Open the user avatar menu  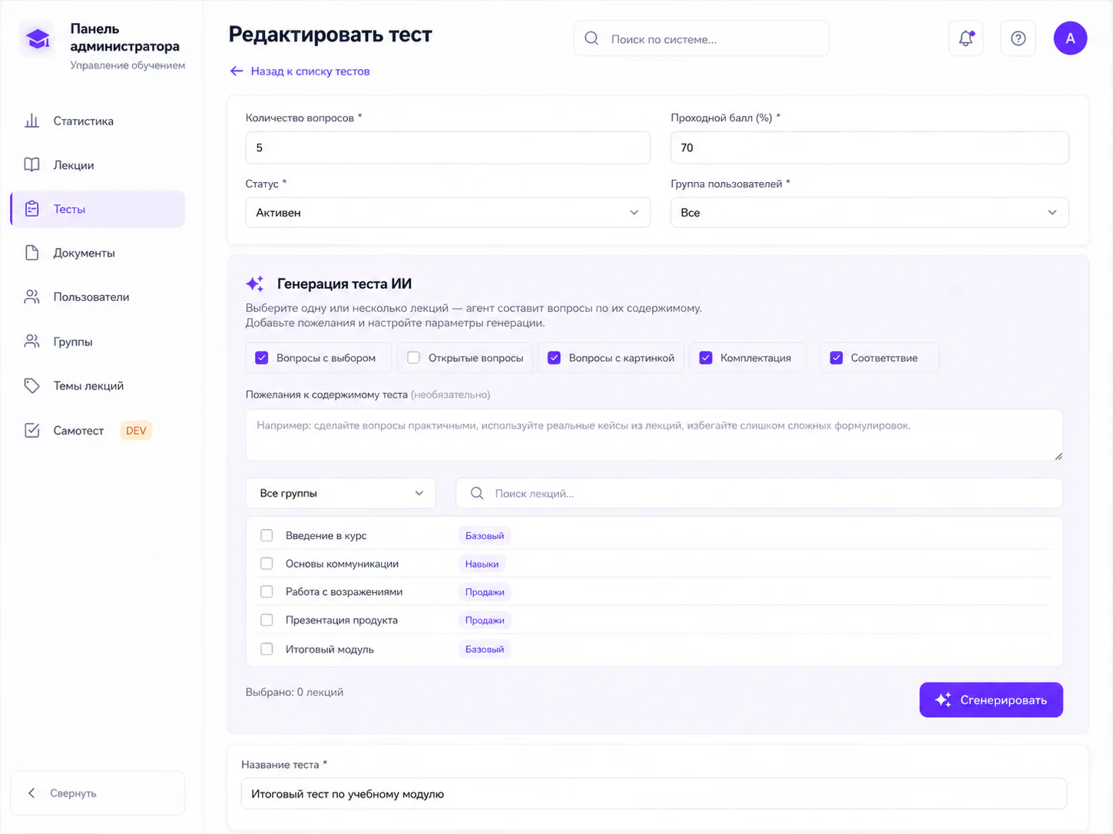click(x=1070, y=38)
